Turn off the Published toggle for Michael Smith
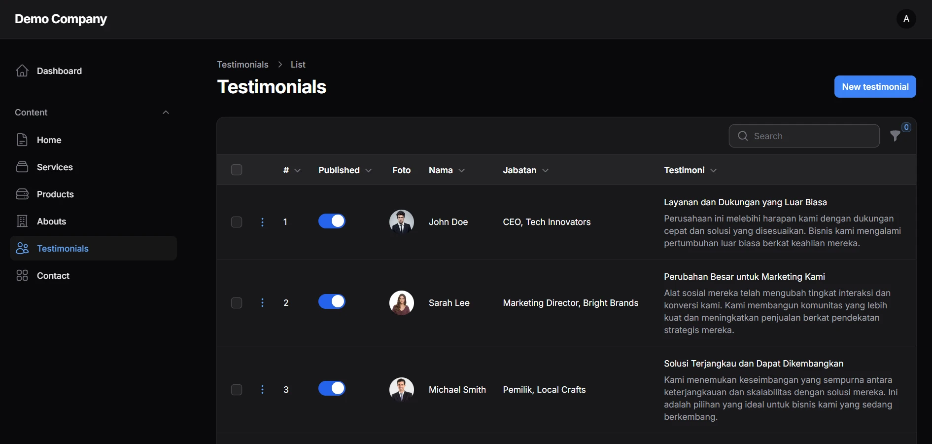The height and width of the screenshot is (444, 932). click(332, 388)
